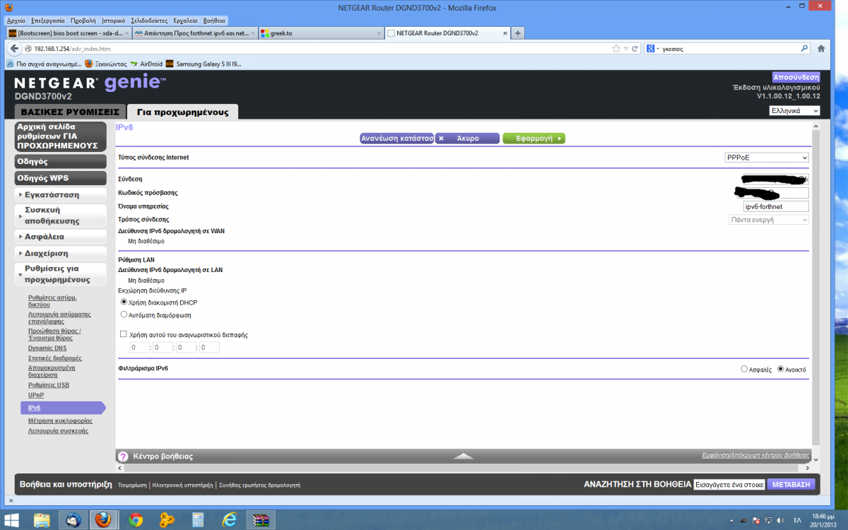
Task: Click the ΜΕΤΑΒΑΣΗ help search button
Action: click(791, 485)
